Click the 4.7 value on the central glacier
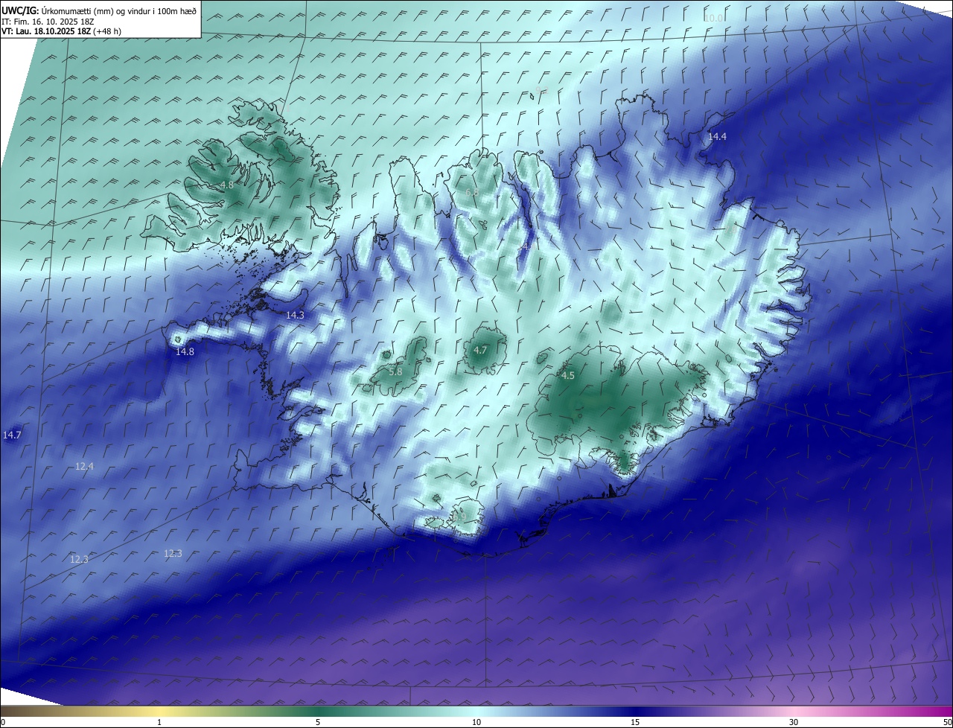953x728 pixels. [480, 350]
